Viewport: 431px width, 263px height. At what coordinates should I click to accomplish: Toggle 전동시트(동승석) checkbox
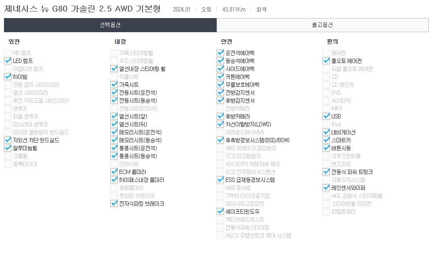114,100
